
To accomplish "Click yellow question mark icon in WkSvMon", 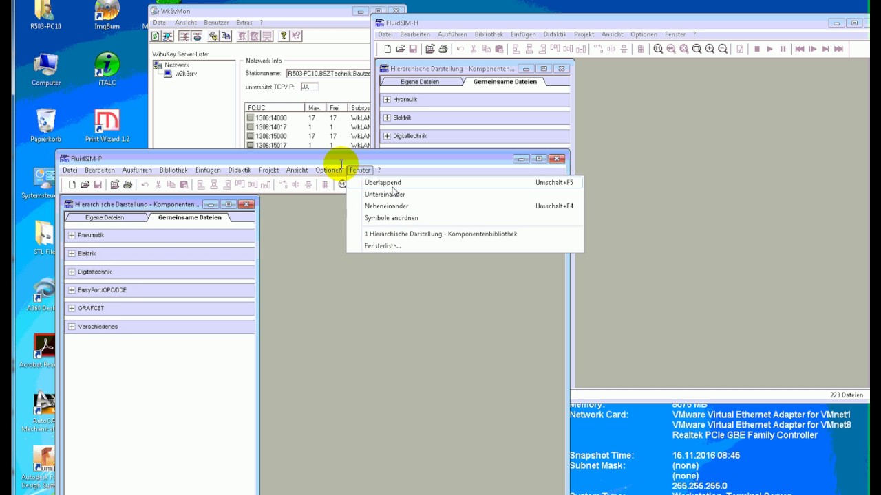I will pos(284,36).
